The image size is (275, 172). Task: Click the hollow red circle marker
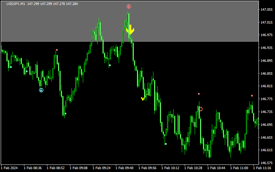pyautogui.click(x=201, y=109)
